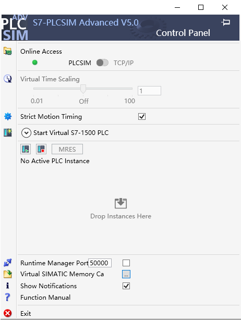Click the Function Manual question mark icon

7,297
